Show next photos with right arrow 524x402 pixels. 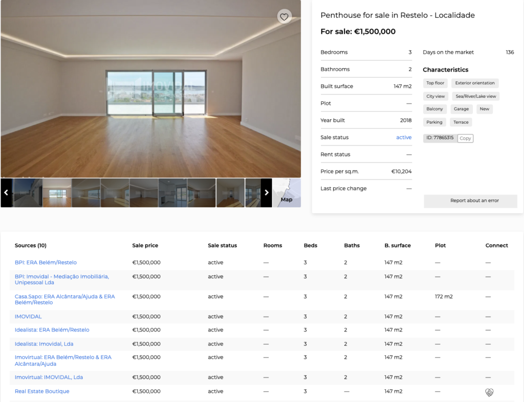tap(266, 193)
